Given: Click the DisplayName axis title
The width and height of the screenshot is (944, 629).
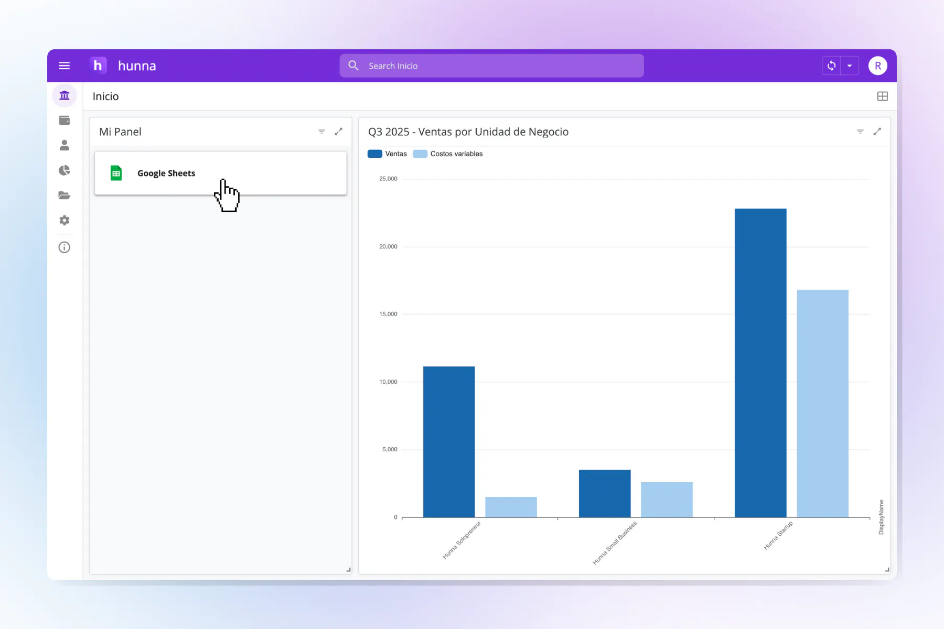Looking at the screenshot, I should click(x=881, y=517).
